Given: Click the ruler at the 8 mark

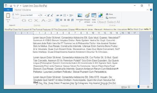Looking at the screenshot, I should [x=81, y=33].
